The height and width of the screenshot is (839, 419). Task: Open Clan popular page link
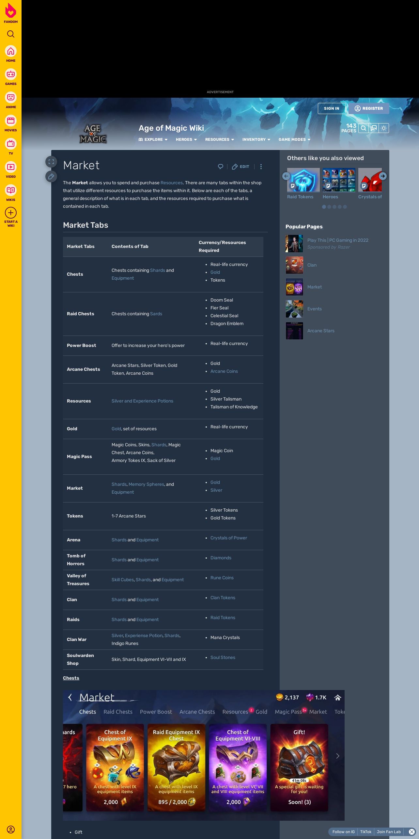[x=312, y=265]
